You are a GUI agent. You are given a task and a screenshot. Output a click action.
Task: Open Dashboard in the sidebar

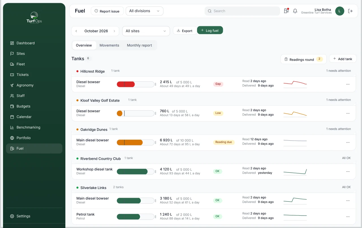pyautogui.click(x=34, y=43)
